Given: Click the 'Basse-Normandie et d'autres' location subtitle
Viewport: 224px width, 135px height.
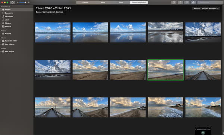Looking at the screenshot, I should coord(50,12).
